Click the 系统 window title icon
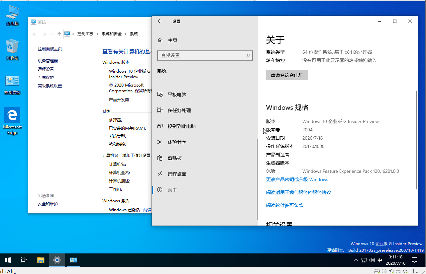Image resolution: width=426 pixels, height=274 pixels. point(33,22)
